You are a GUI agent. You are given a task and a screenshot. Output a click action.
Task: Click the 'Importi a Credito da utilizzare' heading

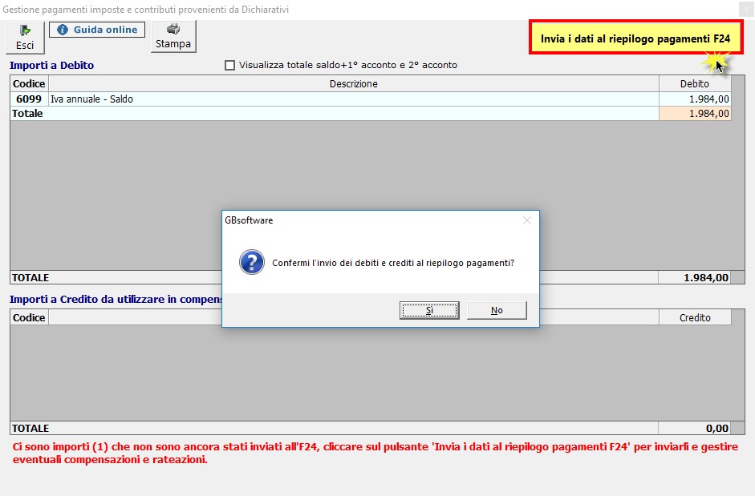point(116,299)
